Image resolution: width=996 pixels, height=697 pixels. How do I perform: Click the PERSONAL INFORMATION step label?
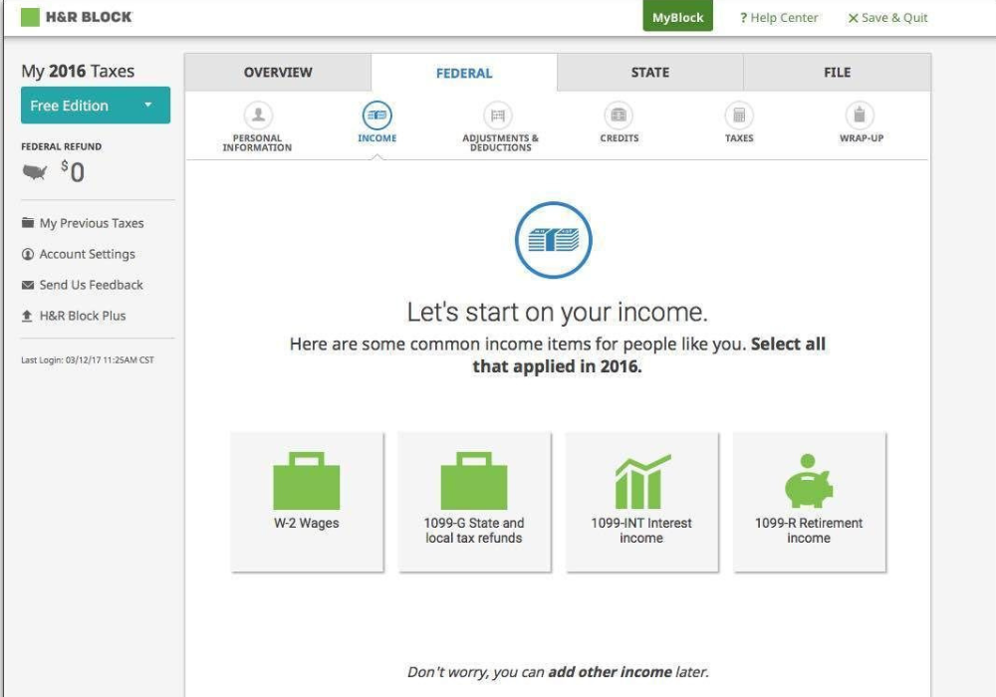click(257, 142)
